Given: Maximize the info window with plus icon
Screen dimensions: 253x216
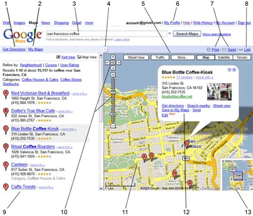Looking at the screenshot, I should (230, 70).
